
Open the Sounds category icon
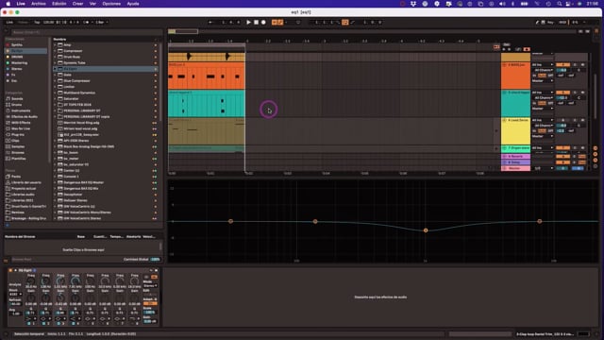tap(8, 98)
